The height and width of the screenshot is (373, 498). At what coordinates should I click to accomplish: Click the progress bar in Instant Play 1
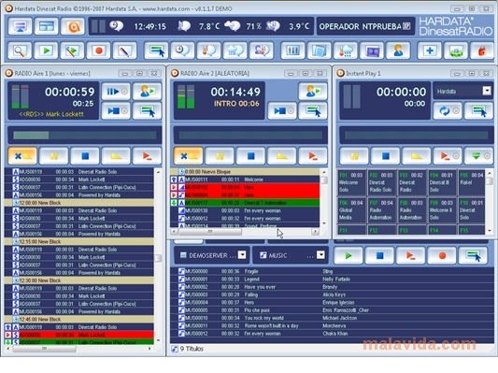[417, 136]
